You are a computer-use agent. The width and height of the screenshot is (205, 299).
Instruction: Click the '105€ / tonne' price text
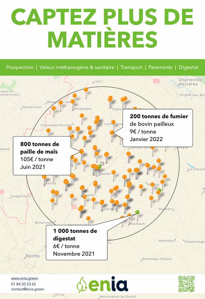(36, 159)
